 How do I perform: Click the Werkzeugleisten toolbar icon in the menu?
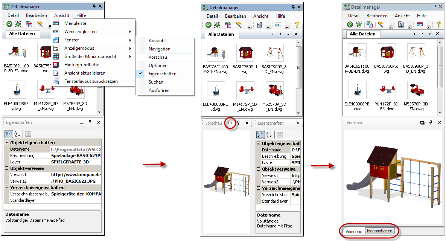(56, 32)
